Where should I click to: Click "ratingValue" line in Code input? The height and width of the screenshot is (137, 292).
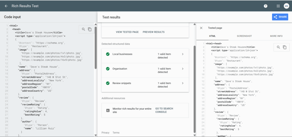click(x=36, y=111)
